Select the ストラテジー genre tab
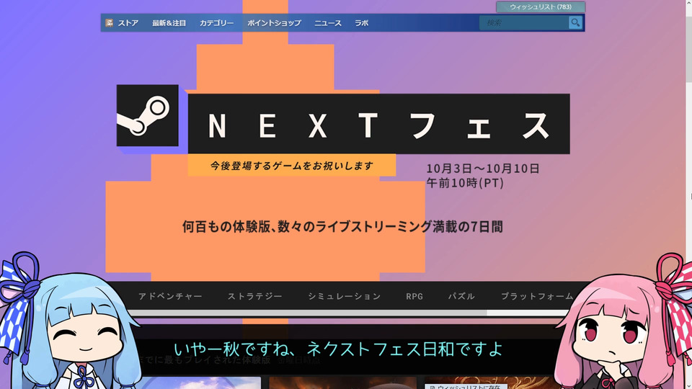 (254, 296)
